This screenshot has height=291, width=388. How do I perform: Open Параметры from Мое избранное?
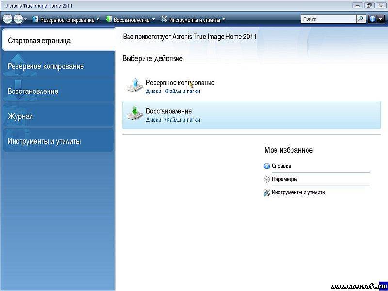tap(285, 179)
